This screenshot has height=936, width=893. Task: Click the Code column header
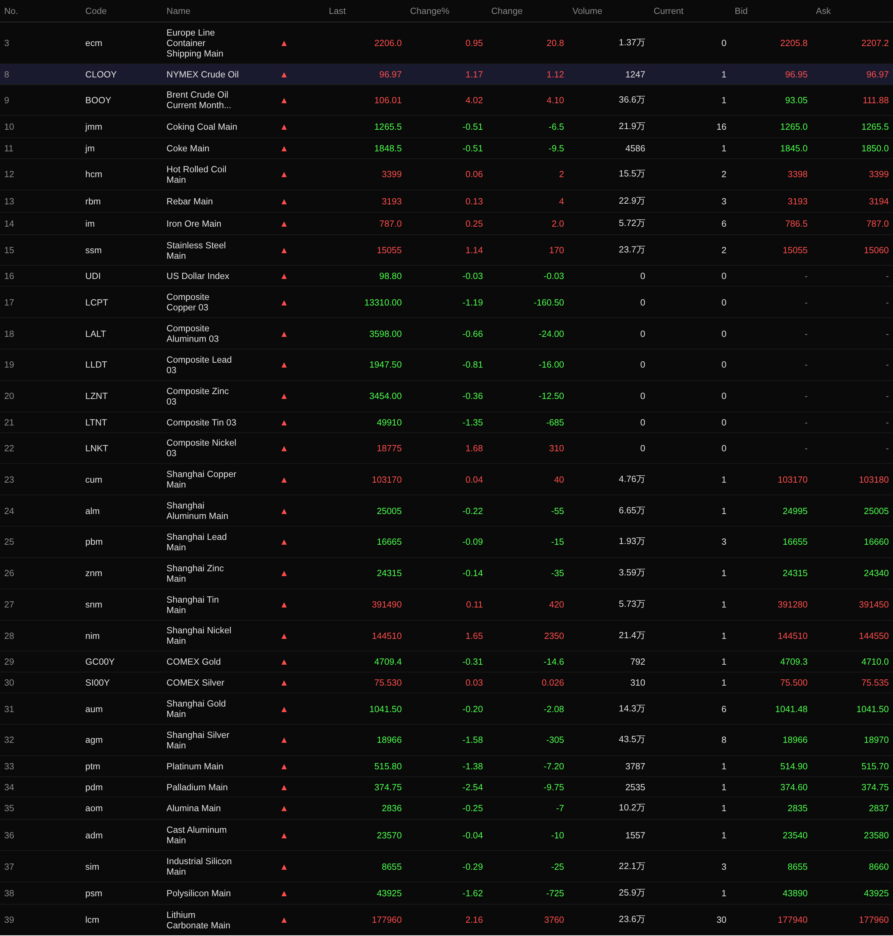pos(96,11)
